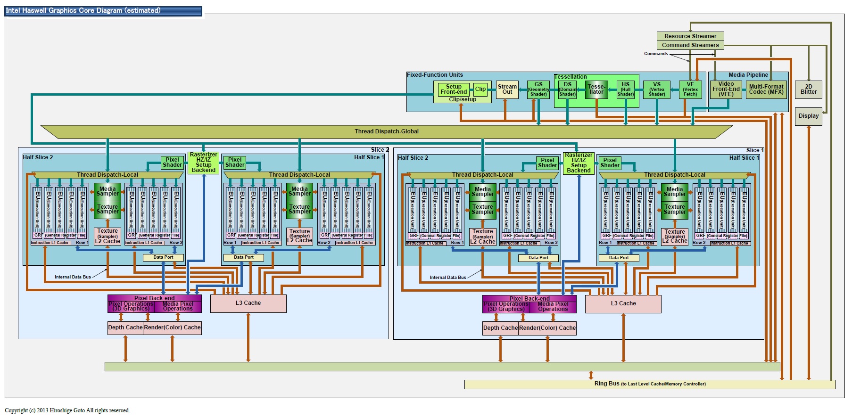852x417 pixels.
Task: Click the Ring Bus bar
Action: [649, 384]
